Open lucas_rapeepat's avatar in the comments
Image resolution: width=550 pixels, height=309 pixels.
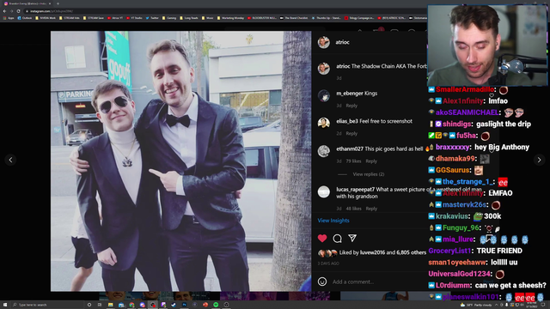pos(323,191)
